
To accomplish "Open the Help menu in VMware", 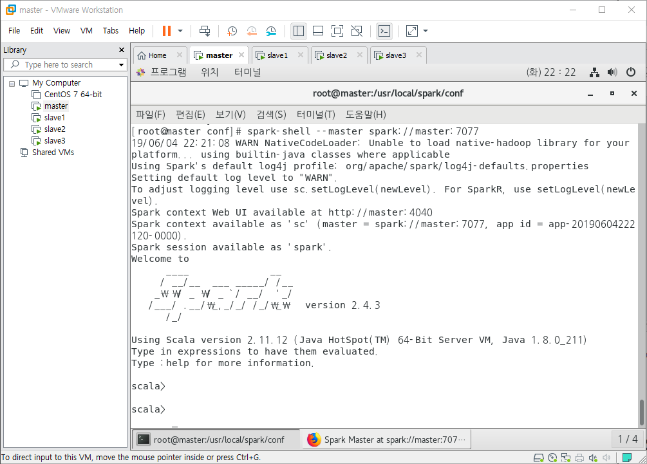I will 136,30.
